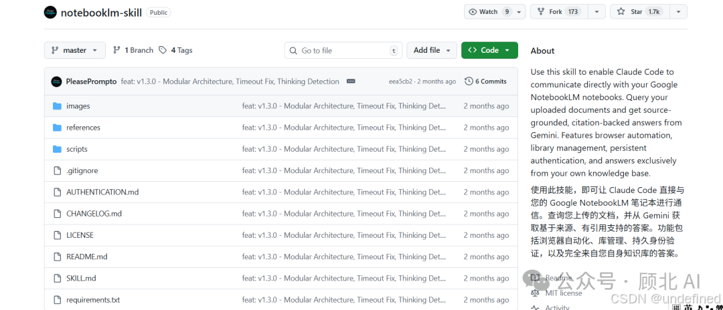Click the MIT license link in About
Viewport: 723px width, 310px height.
[x=564, y=293]
